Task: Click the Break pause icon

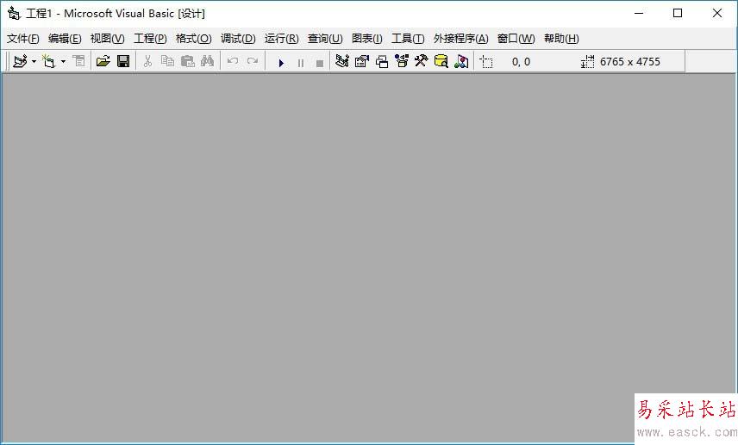Action: tap(301, 63)
